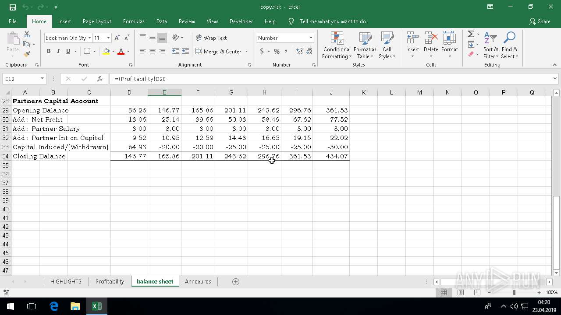Apply the red Font Color swatch
Screen dimensions: 561x315
click(x=121, y=51)
